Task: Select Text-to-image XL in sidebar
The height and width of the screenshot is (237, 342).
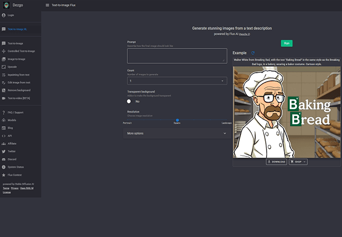Action: 17,29
